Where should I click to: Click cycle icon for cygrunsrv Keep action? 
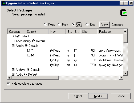tap(51, 55)
